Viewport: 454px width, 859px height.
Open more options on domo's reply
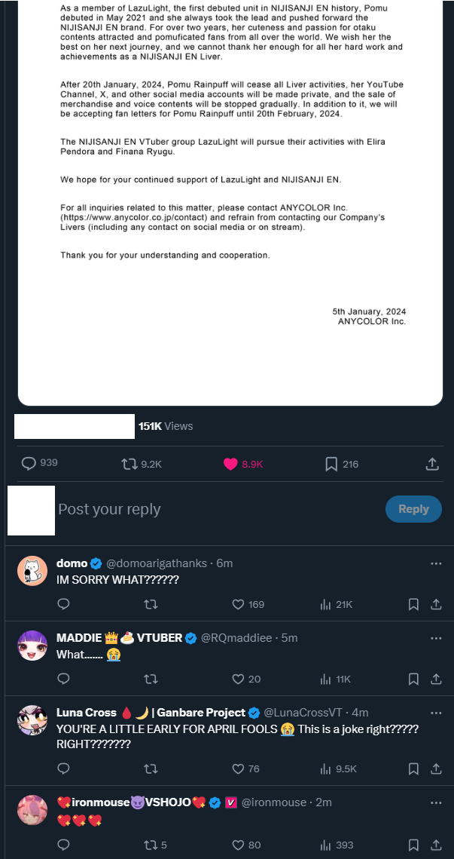click(x=436, y=563)
